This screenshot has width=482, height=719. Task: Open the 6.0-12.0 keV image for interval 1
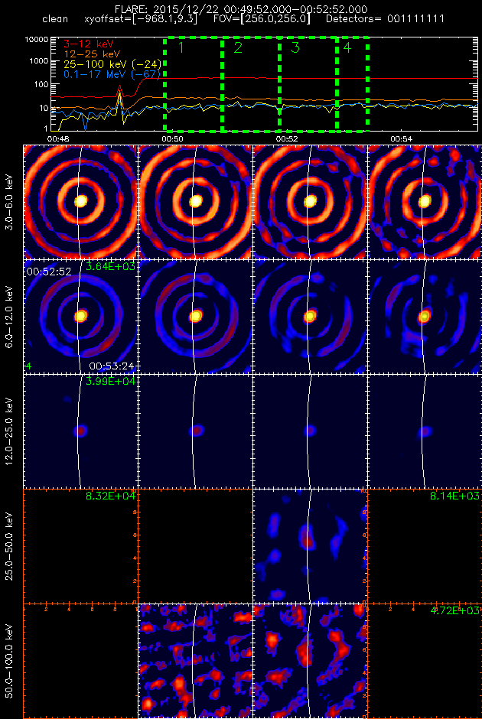point(80,317)
